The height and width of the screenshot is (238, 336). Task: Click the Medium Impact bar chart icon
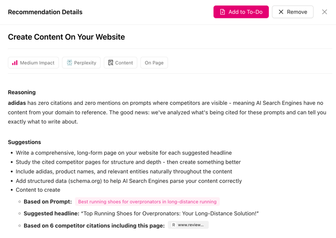click(x=15, y=63)
